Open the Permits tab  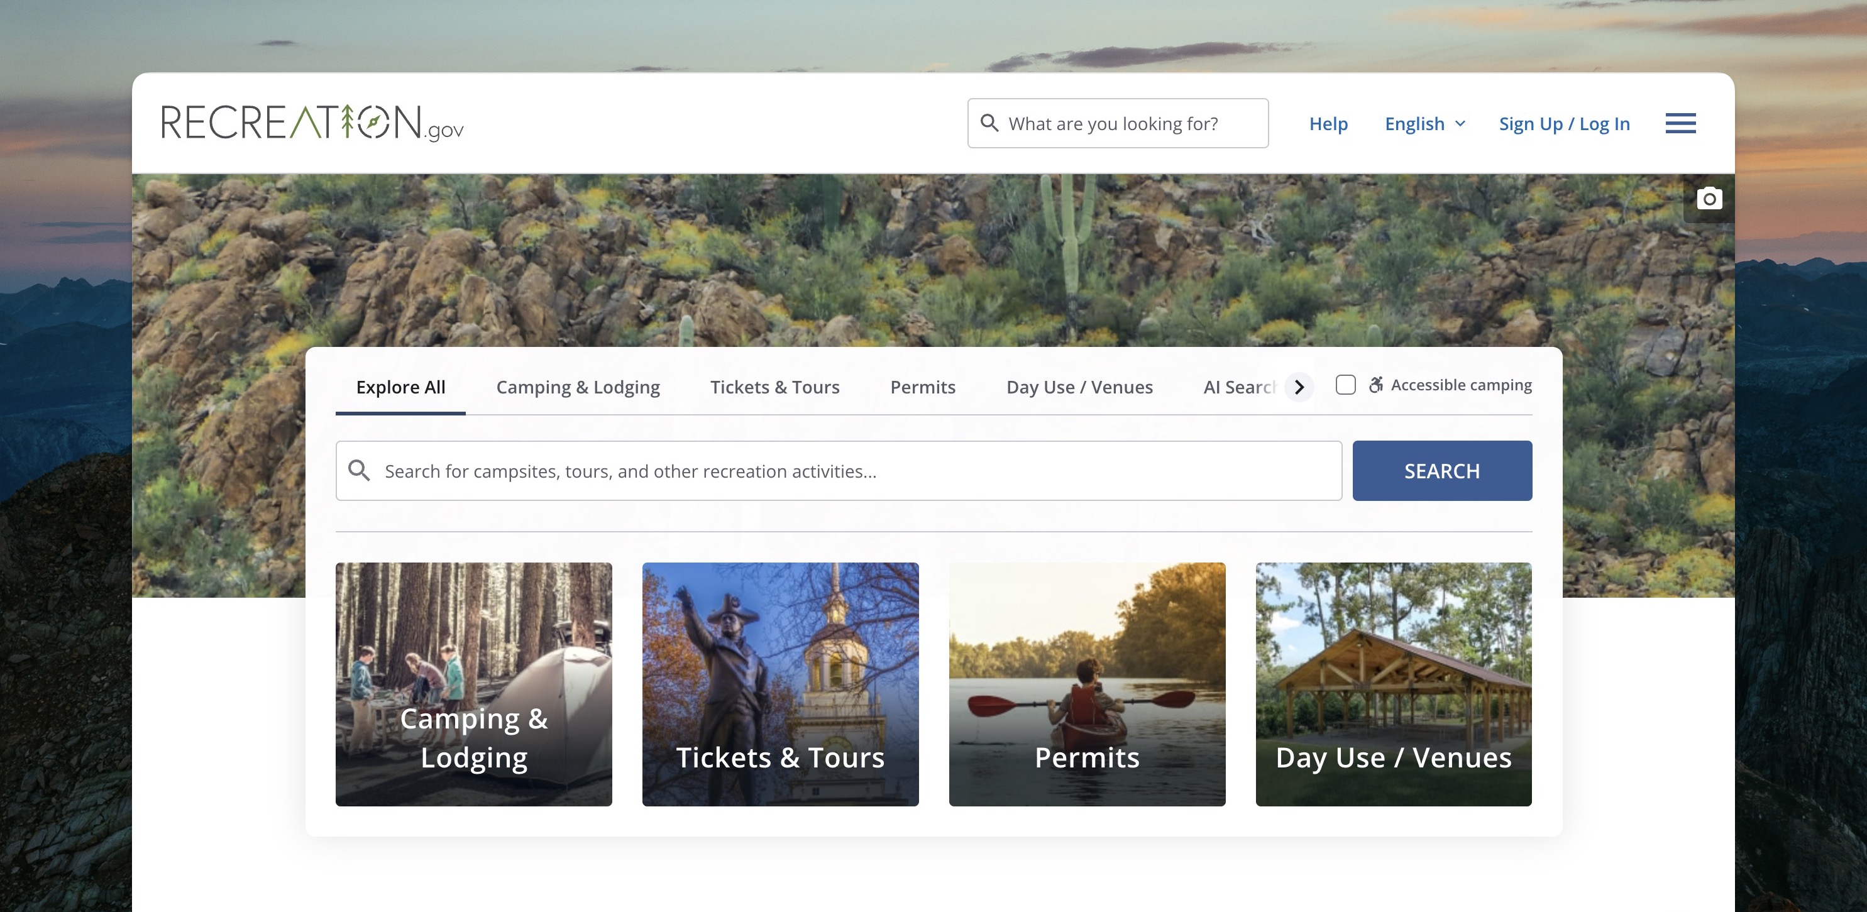[x=923, y=387]
